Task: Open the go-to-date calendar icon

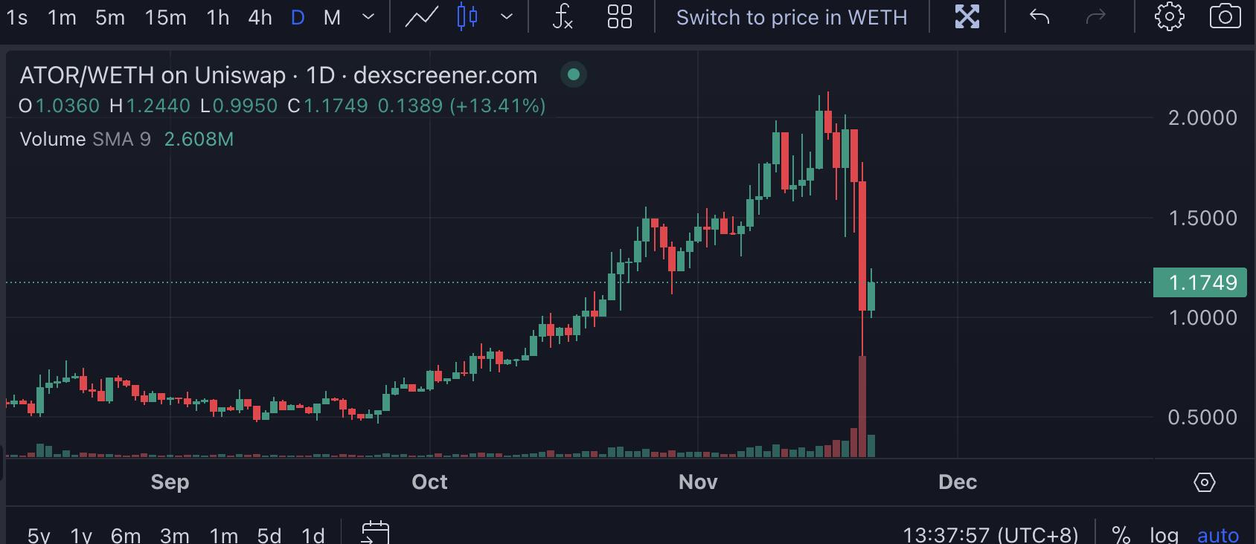Action: pos(375,532)
